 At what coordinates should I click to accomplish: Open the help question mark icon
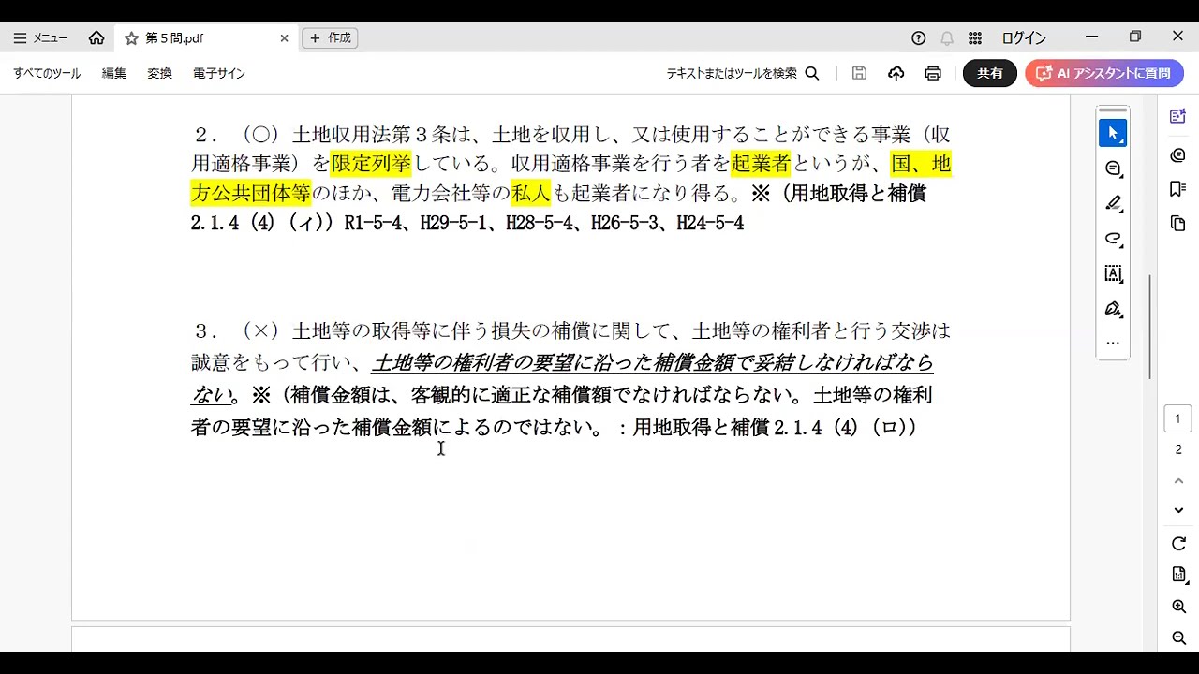919,38
